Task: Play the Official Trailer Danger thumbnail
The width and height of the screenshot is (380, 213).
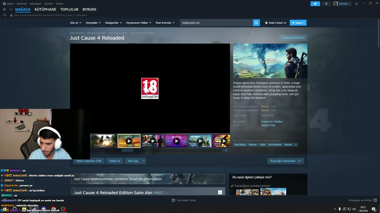Action: pyautogui.click(x=129, y=141)
